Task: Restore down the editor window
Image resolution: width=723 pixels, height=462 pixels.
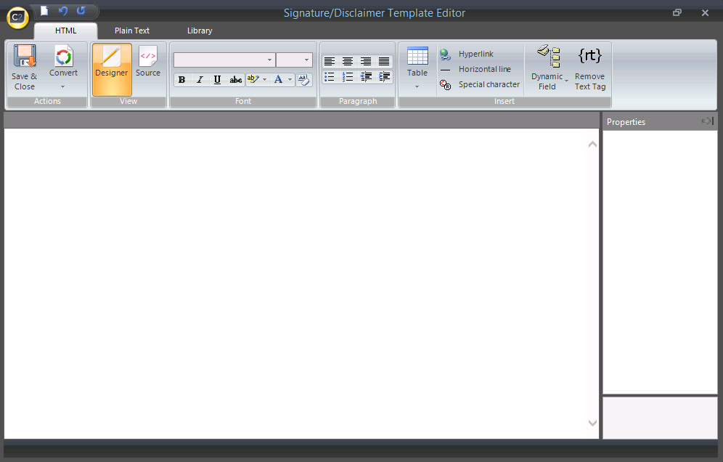Action: pos(677,12)
